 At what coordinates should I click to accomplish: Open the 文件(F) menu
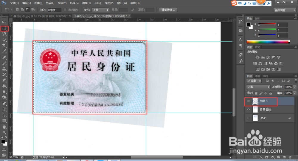pos(14,3)
